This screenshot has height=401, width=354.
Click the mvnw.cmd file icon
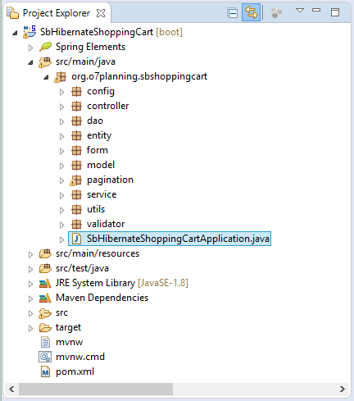45,357
